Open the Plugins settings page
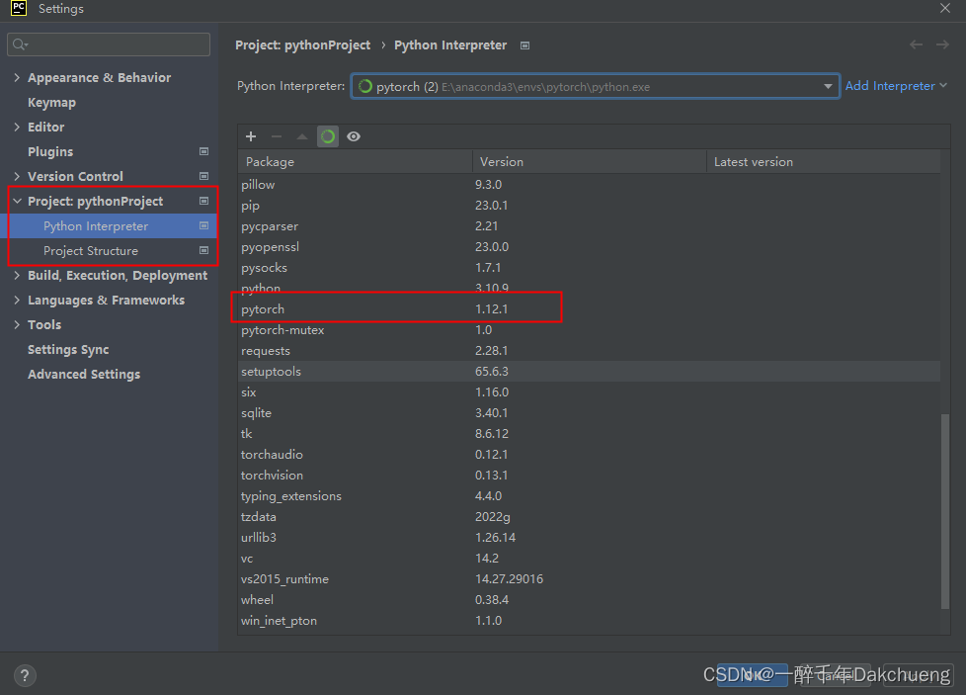 pos(50,151)
